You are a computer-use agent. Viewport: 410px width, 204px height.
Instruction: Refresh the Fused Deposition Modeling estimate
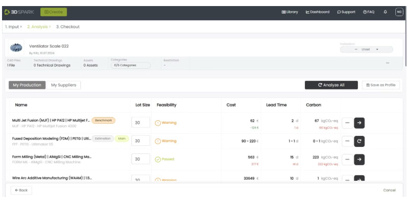pyautogui.click(x=359, y=141)
